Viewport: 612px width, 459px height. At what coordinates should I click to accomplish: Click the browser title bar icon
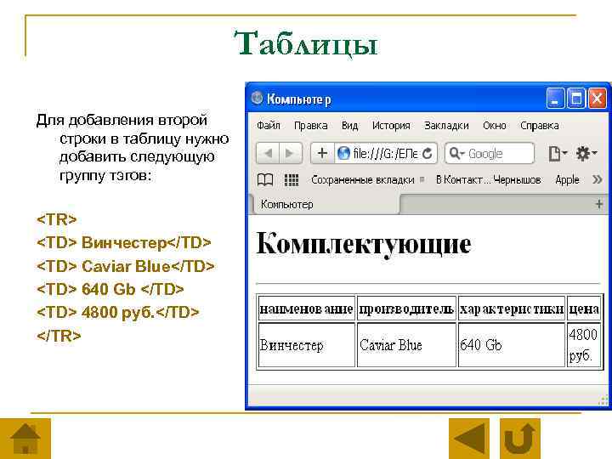point(257,98)
